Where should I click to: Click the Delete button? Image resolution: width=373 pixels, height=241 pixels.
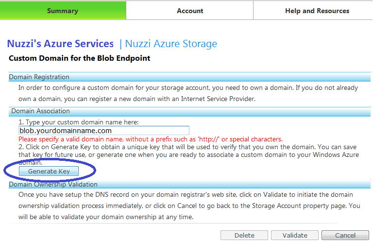[x=244, y=235]
